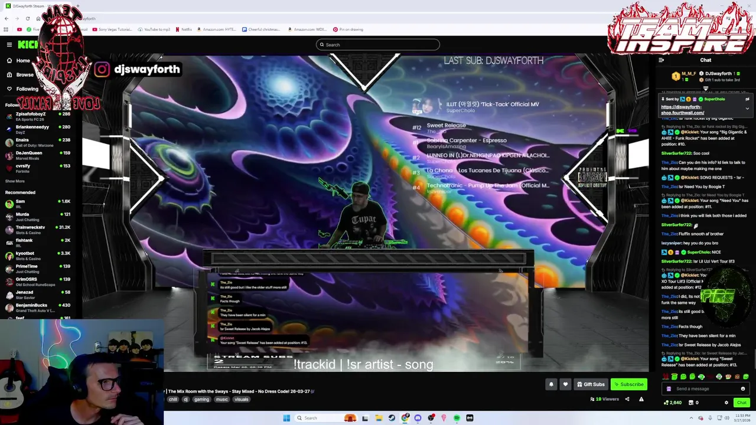Open the channel shop icon showing 0
The width and height of the screenshot is (756, 425).
coord(693,403)
